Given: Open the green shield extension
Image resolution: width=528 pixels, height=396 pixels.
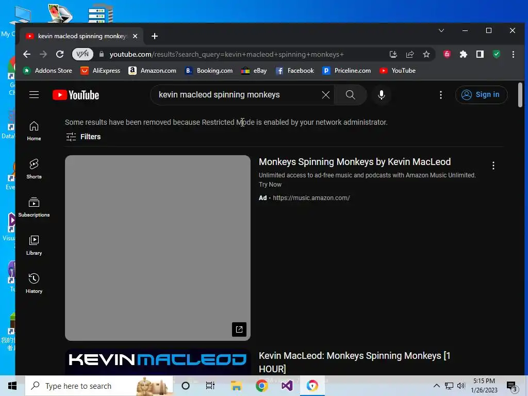Looking at the screenshot, I should (x=497, y=54).
